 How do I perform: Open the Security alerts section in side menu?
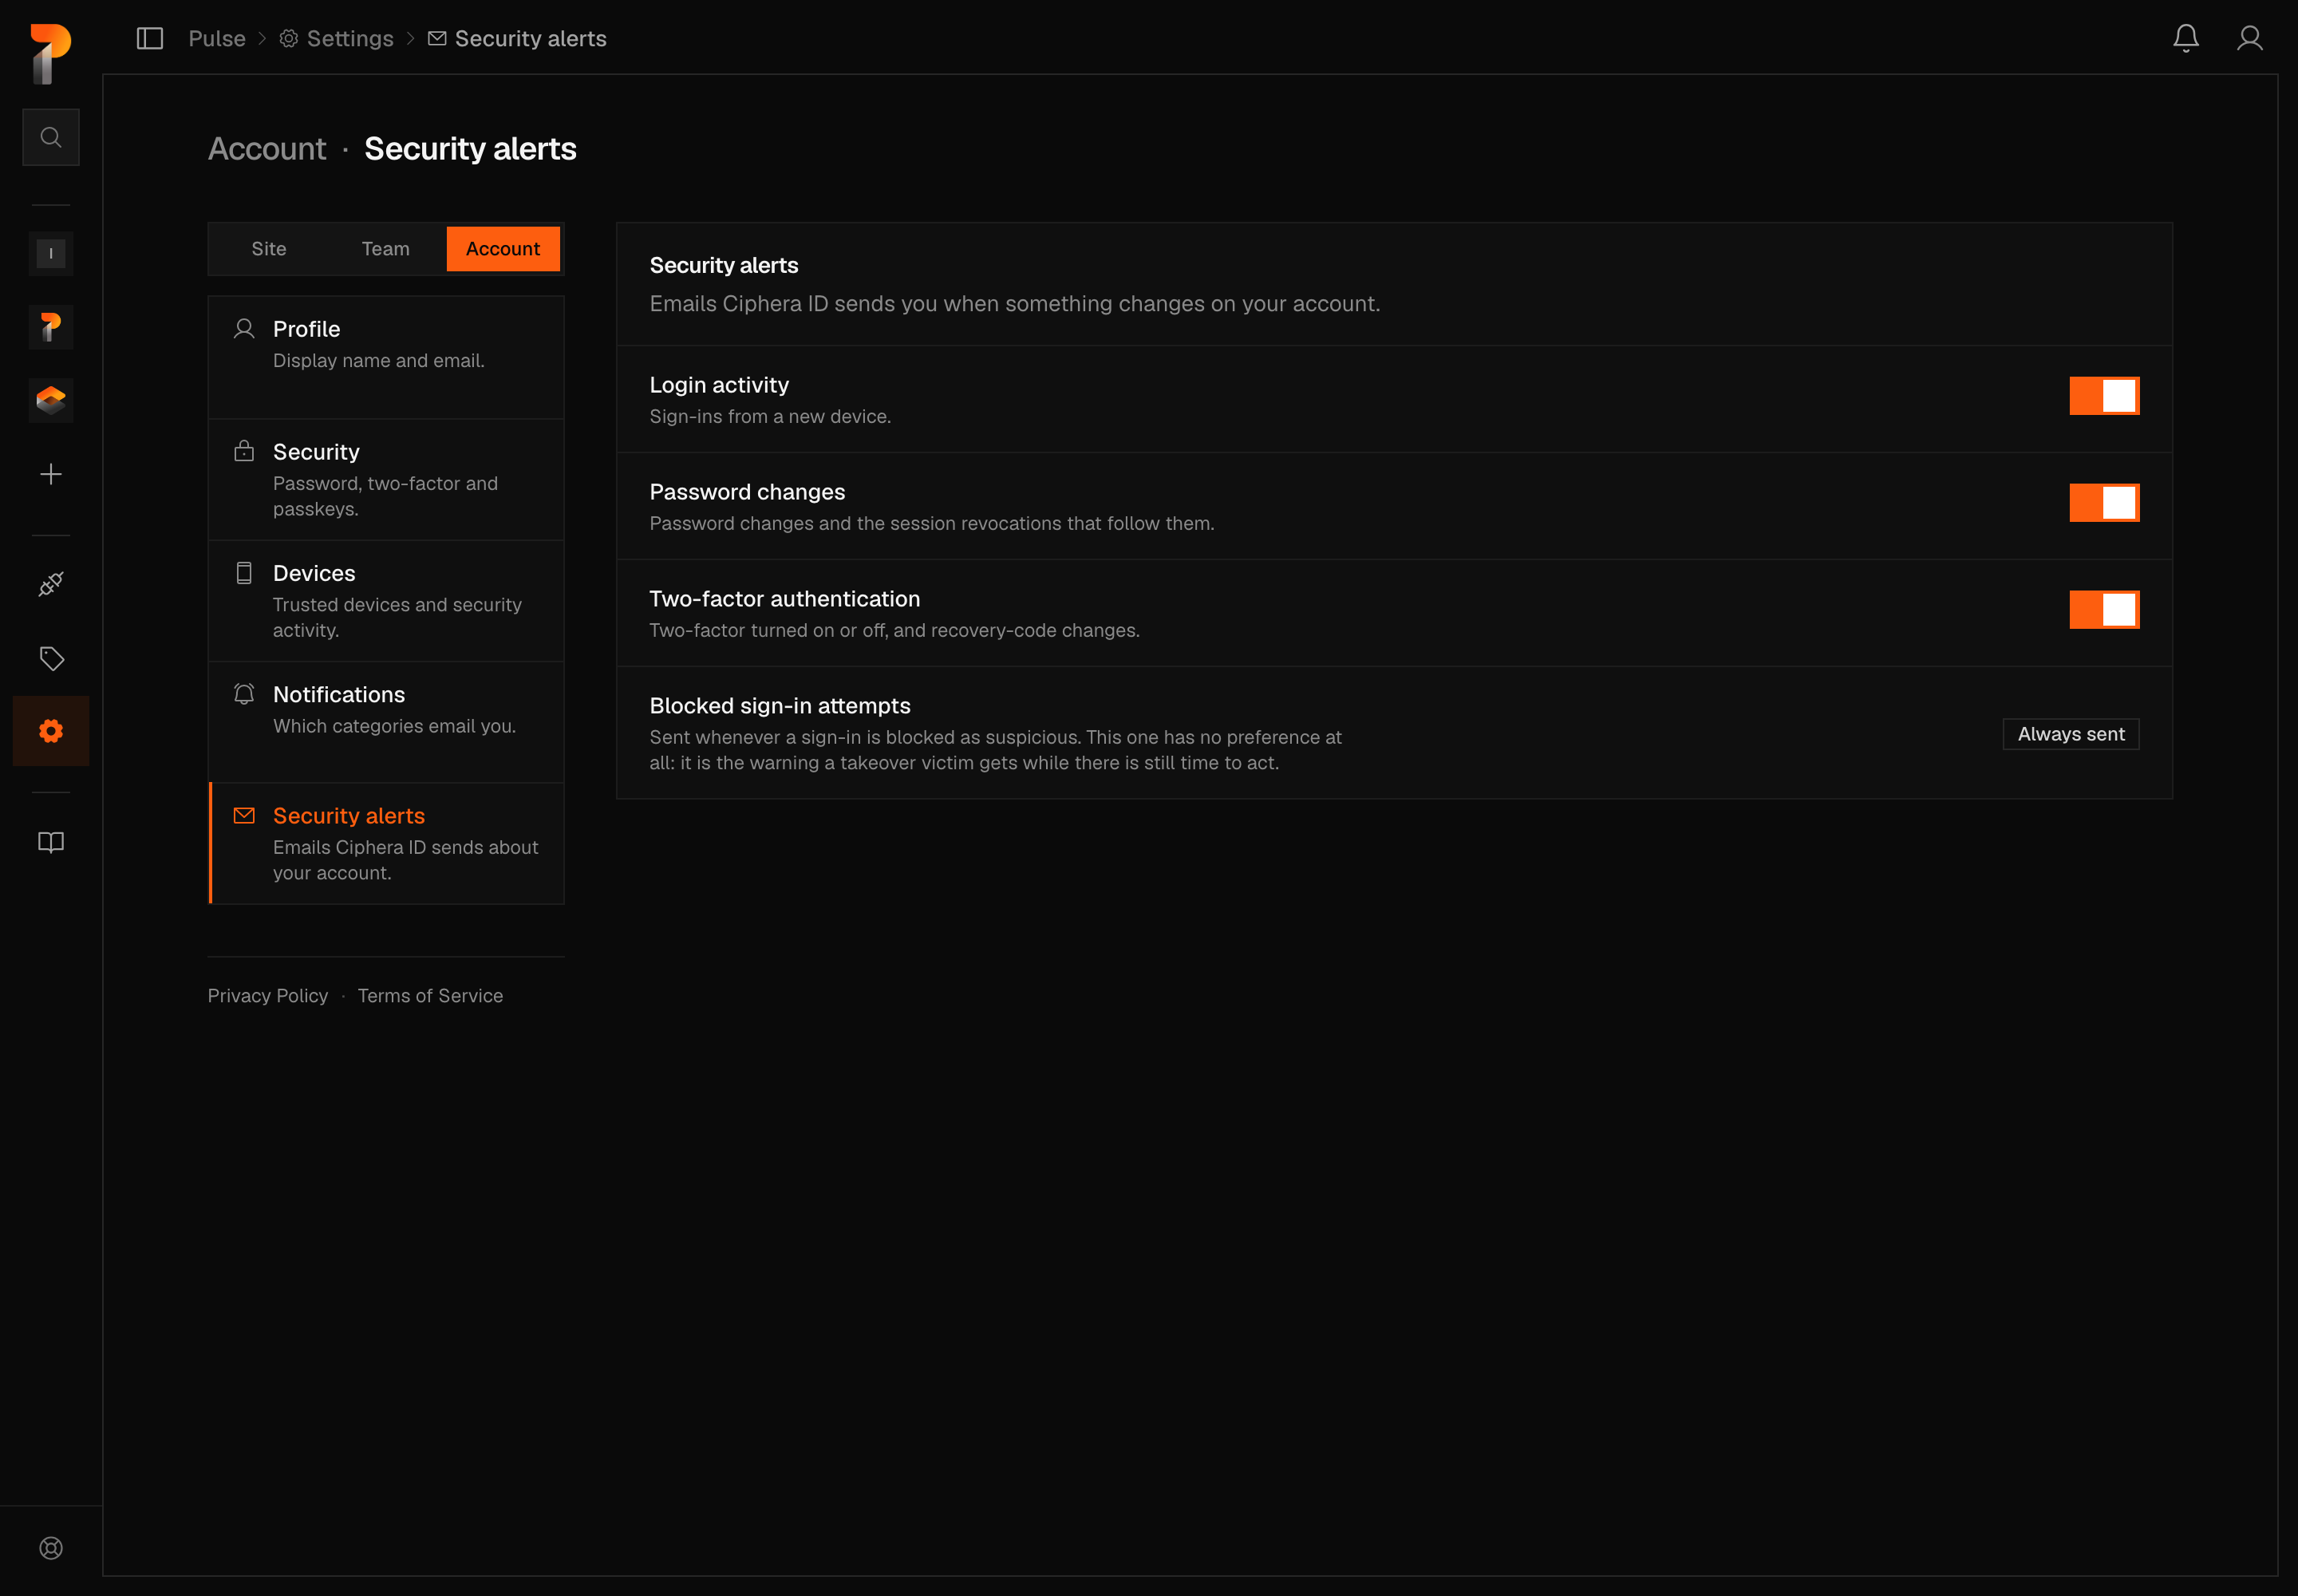[x=386, y=843]
